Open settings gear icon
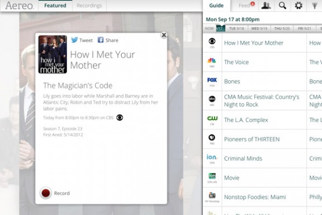 pos(299,6)
